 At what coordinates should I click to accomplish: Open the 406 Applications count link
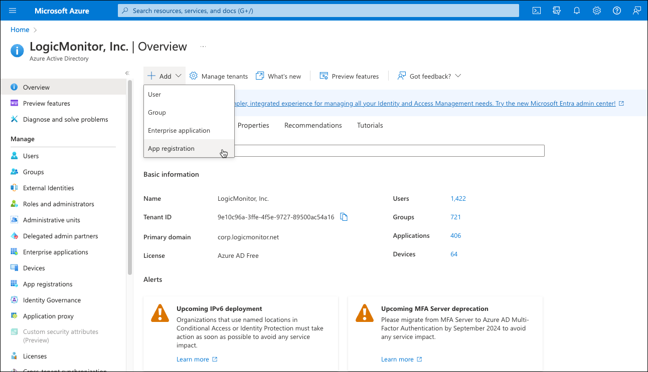(456, 235)
